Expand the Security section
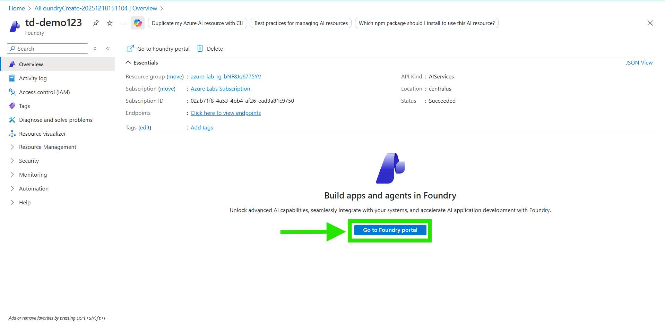 (x=29, y=161)
